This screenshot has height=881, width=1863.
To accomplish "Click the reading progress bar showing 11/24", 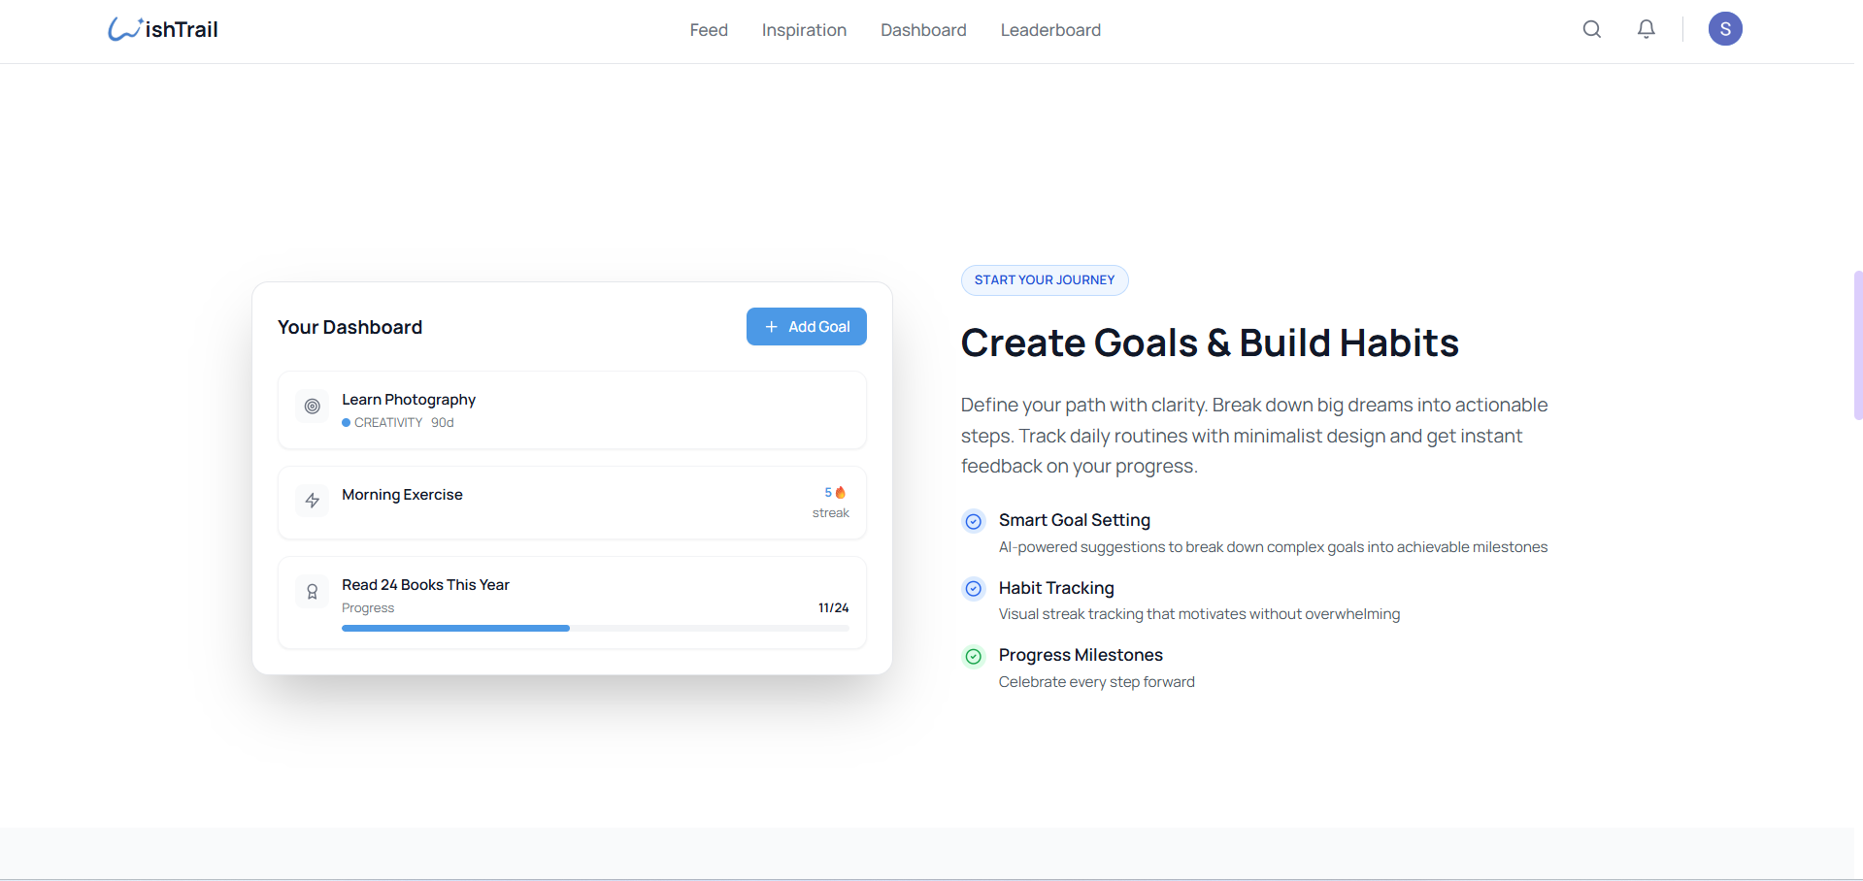I will click(x=594, y=628).
